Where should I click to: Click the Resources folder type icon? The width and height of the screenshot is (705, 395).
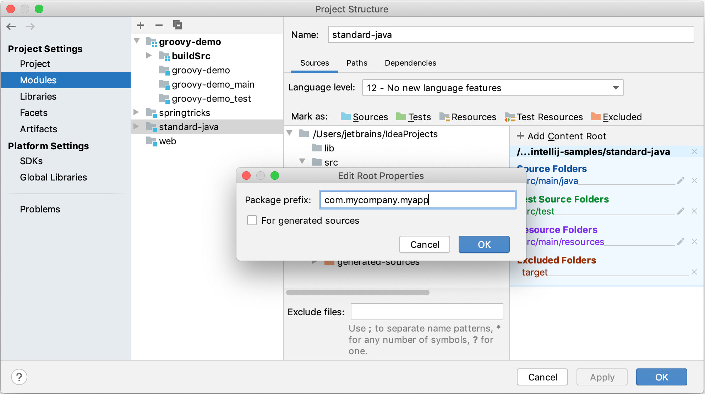click(443, 117)
